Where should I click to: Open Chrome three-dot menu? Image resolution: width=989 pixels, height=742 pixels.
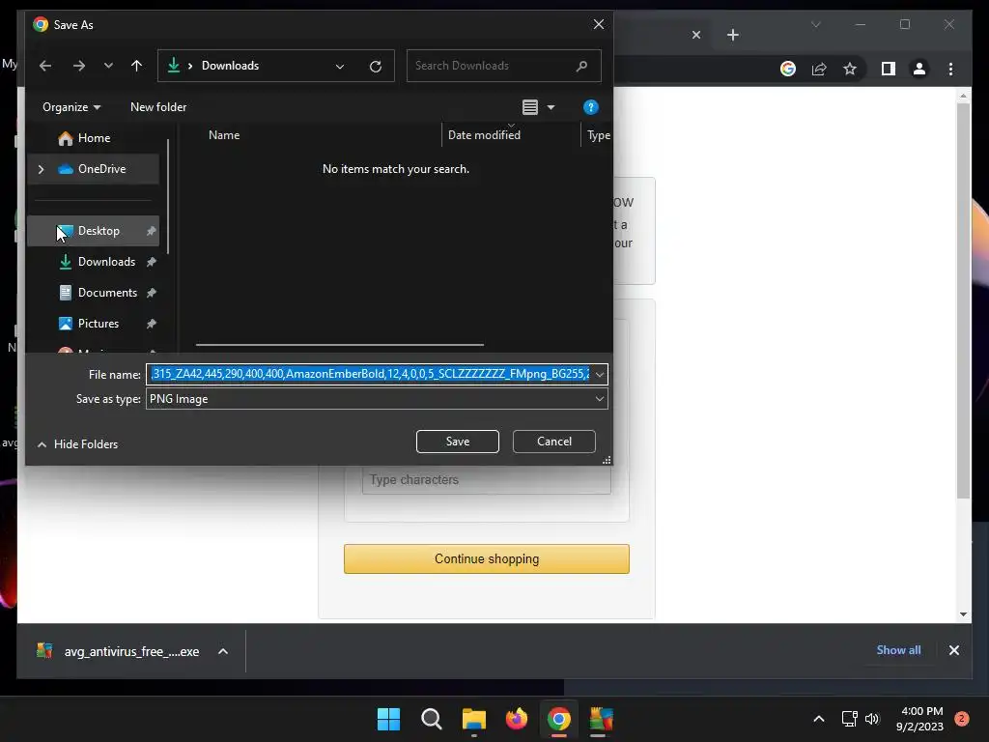tap(950, 69)
